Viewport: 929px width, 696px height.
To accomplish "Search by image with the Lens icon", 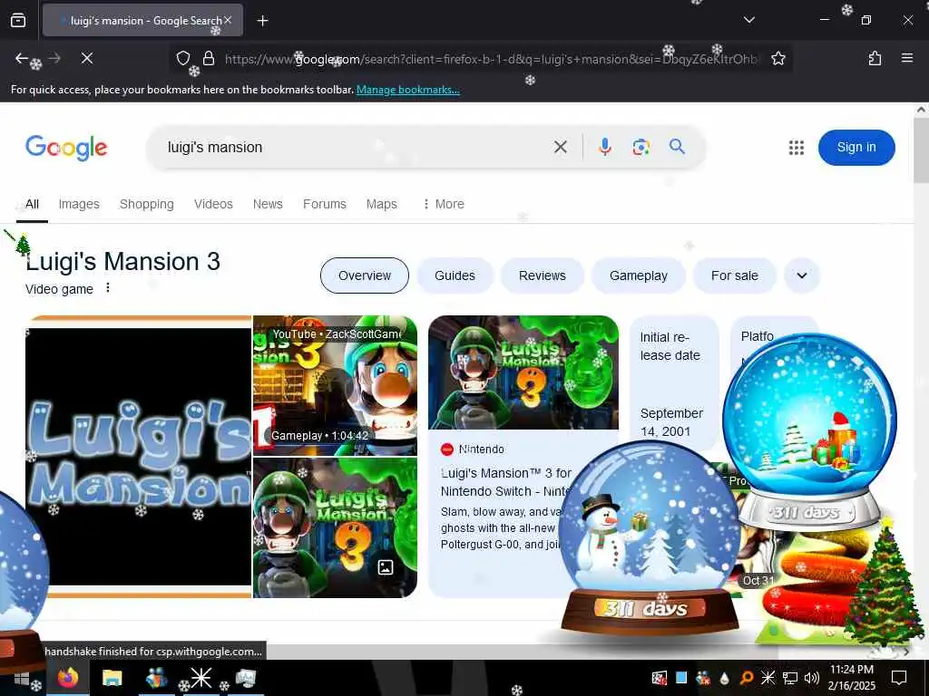I will click(641, 147).
